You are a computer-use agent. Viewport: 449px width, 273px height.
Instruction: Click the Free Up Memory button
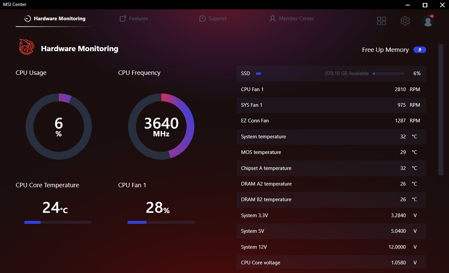420,50
